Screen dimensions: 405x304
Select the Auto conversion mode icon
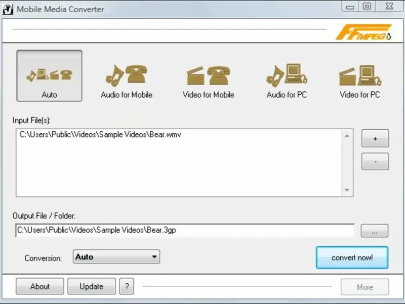pos(49,75)
